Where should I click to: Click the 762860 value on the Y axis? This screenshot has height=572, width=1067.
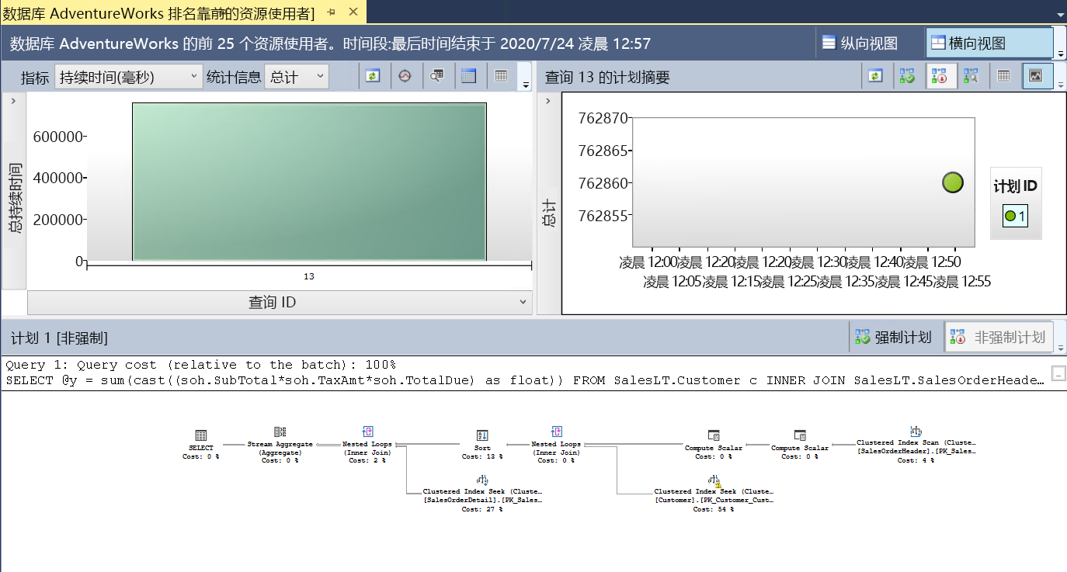pyautogui.click(x=603, y=183)
